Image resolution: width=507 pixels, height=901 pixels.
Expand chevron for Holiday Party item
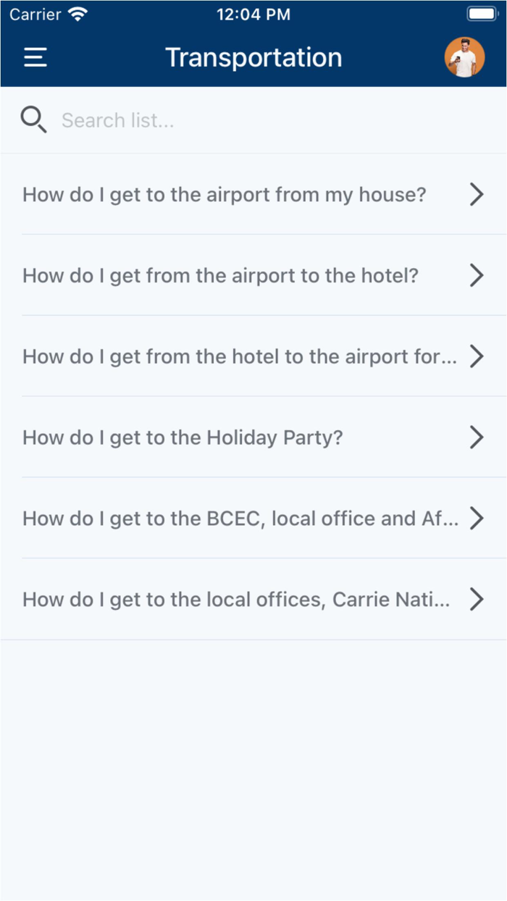tap(476, 437)
